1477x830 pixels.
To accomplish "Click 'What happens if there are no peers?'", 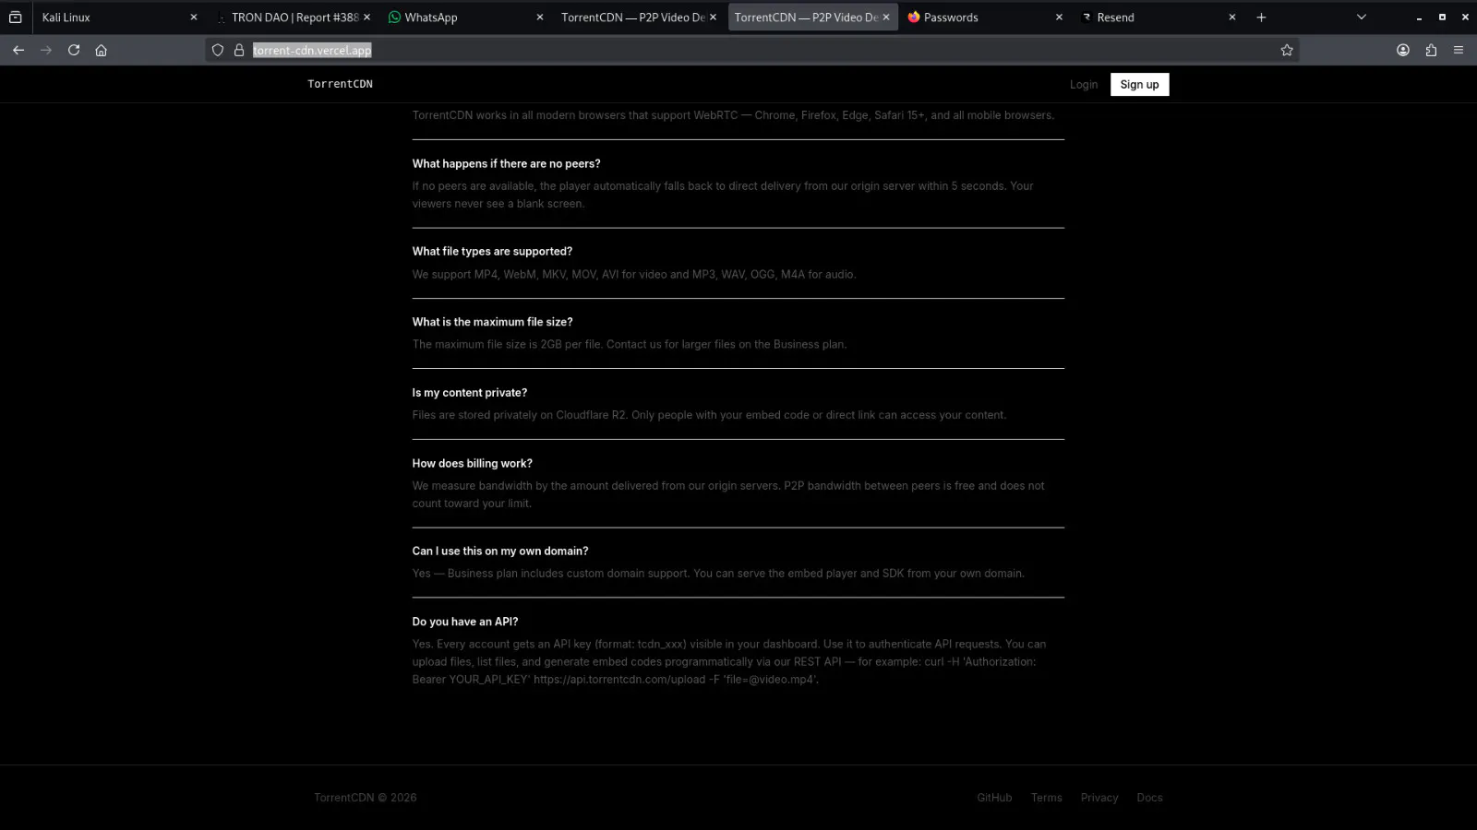I will (506, 163).
